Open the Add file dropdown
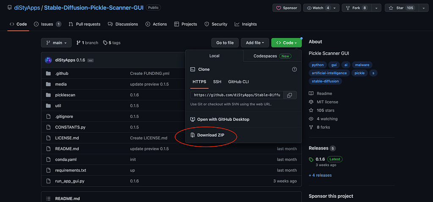 pos(255,43)
